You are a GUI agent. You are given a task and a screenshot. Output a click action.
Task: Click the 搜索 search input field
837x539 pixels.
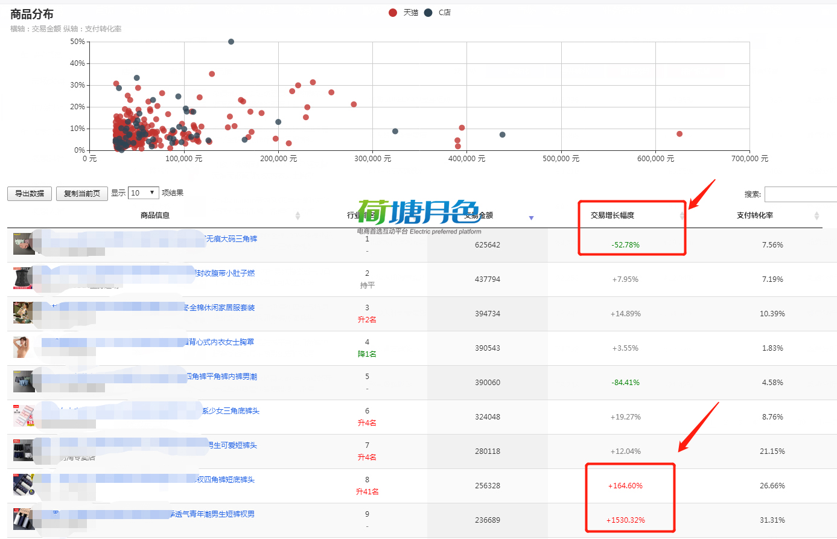800,194
